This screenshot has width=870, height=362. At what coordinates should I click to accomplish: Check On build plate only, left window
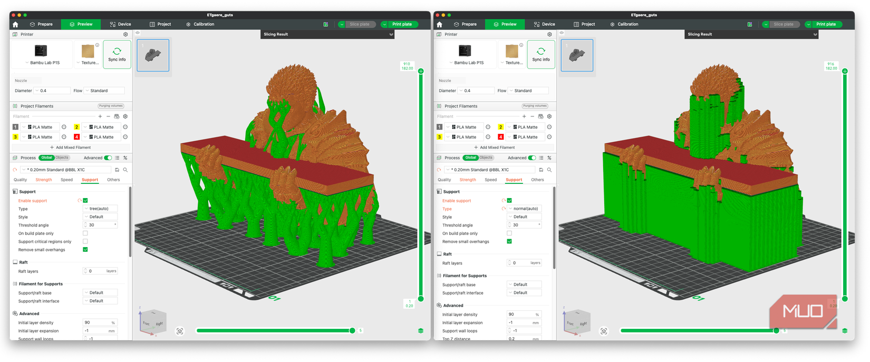(x=85, y=233)
